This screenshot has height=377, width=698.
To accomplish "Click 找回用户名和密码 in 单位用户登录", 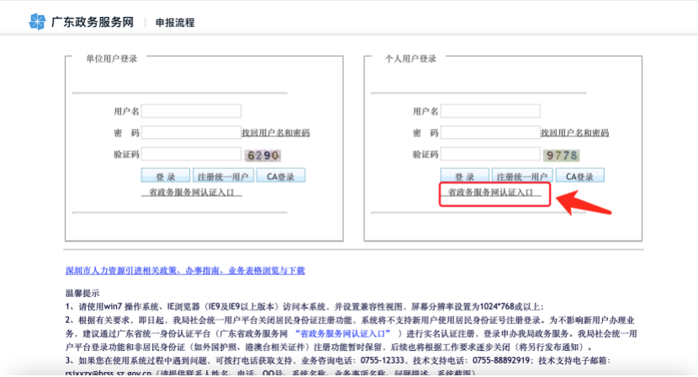I will (x=276, y=133).
